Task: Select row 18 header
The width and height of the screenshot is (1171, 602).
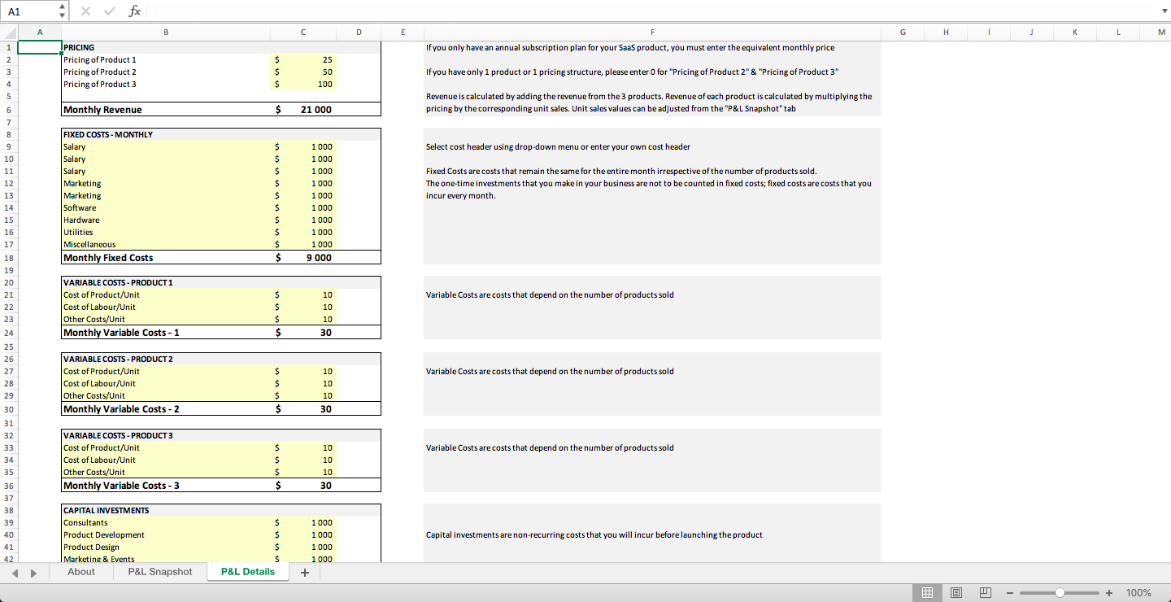Action: [x=8, y=258]
